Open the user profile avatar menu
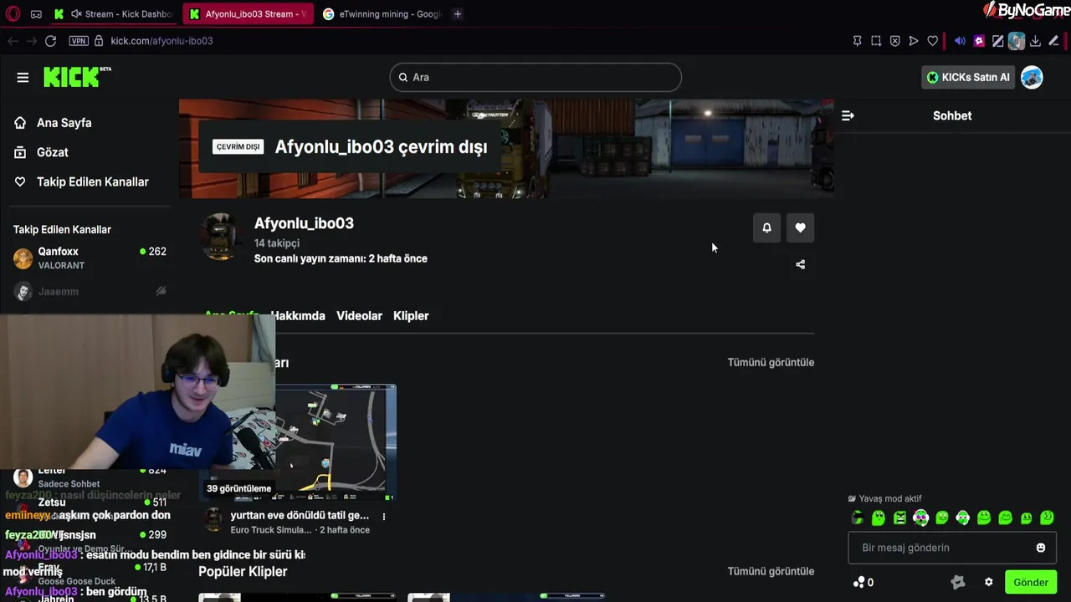This screenshot has width=1071, height=602. (1032, 77)
